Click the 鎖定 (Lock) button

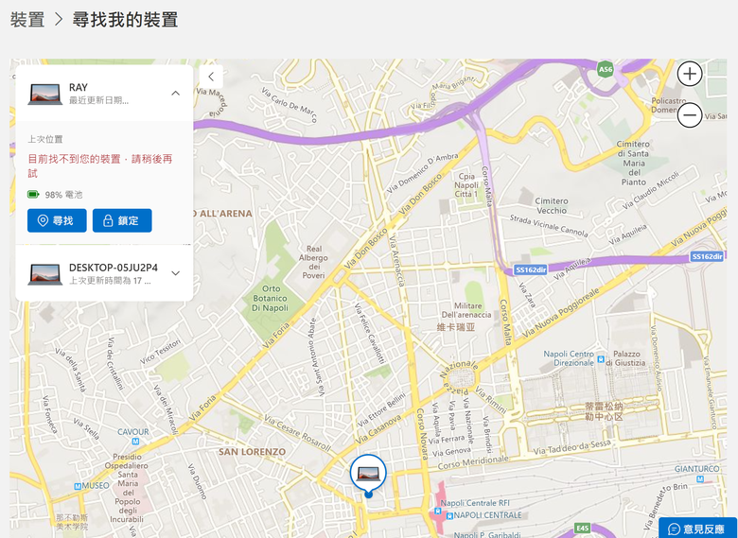[122, 220]
